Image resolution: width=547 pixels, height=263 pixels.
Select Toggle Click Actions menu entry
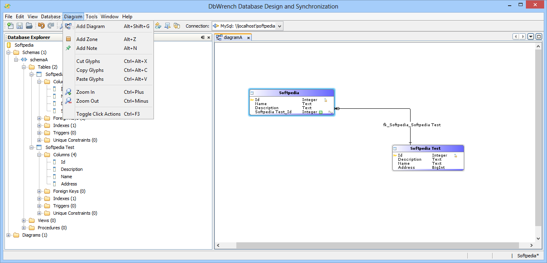point(108,114)
